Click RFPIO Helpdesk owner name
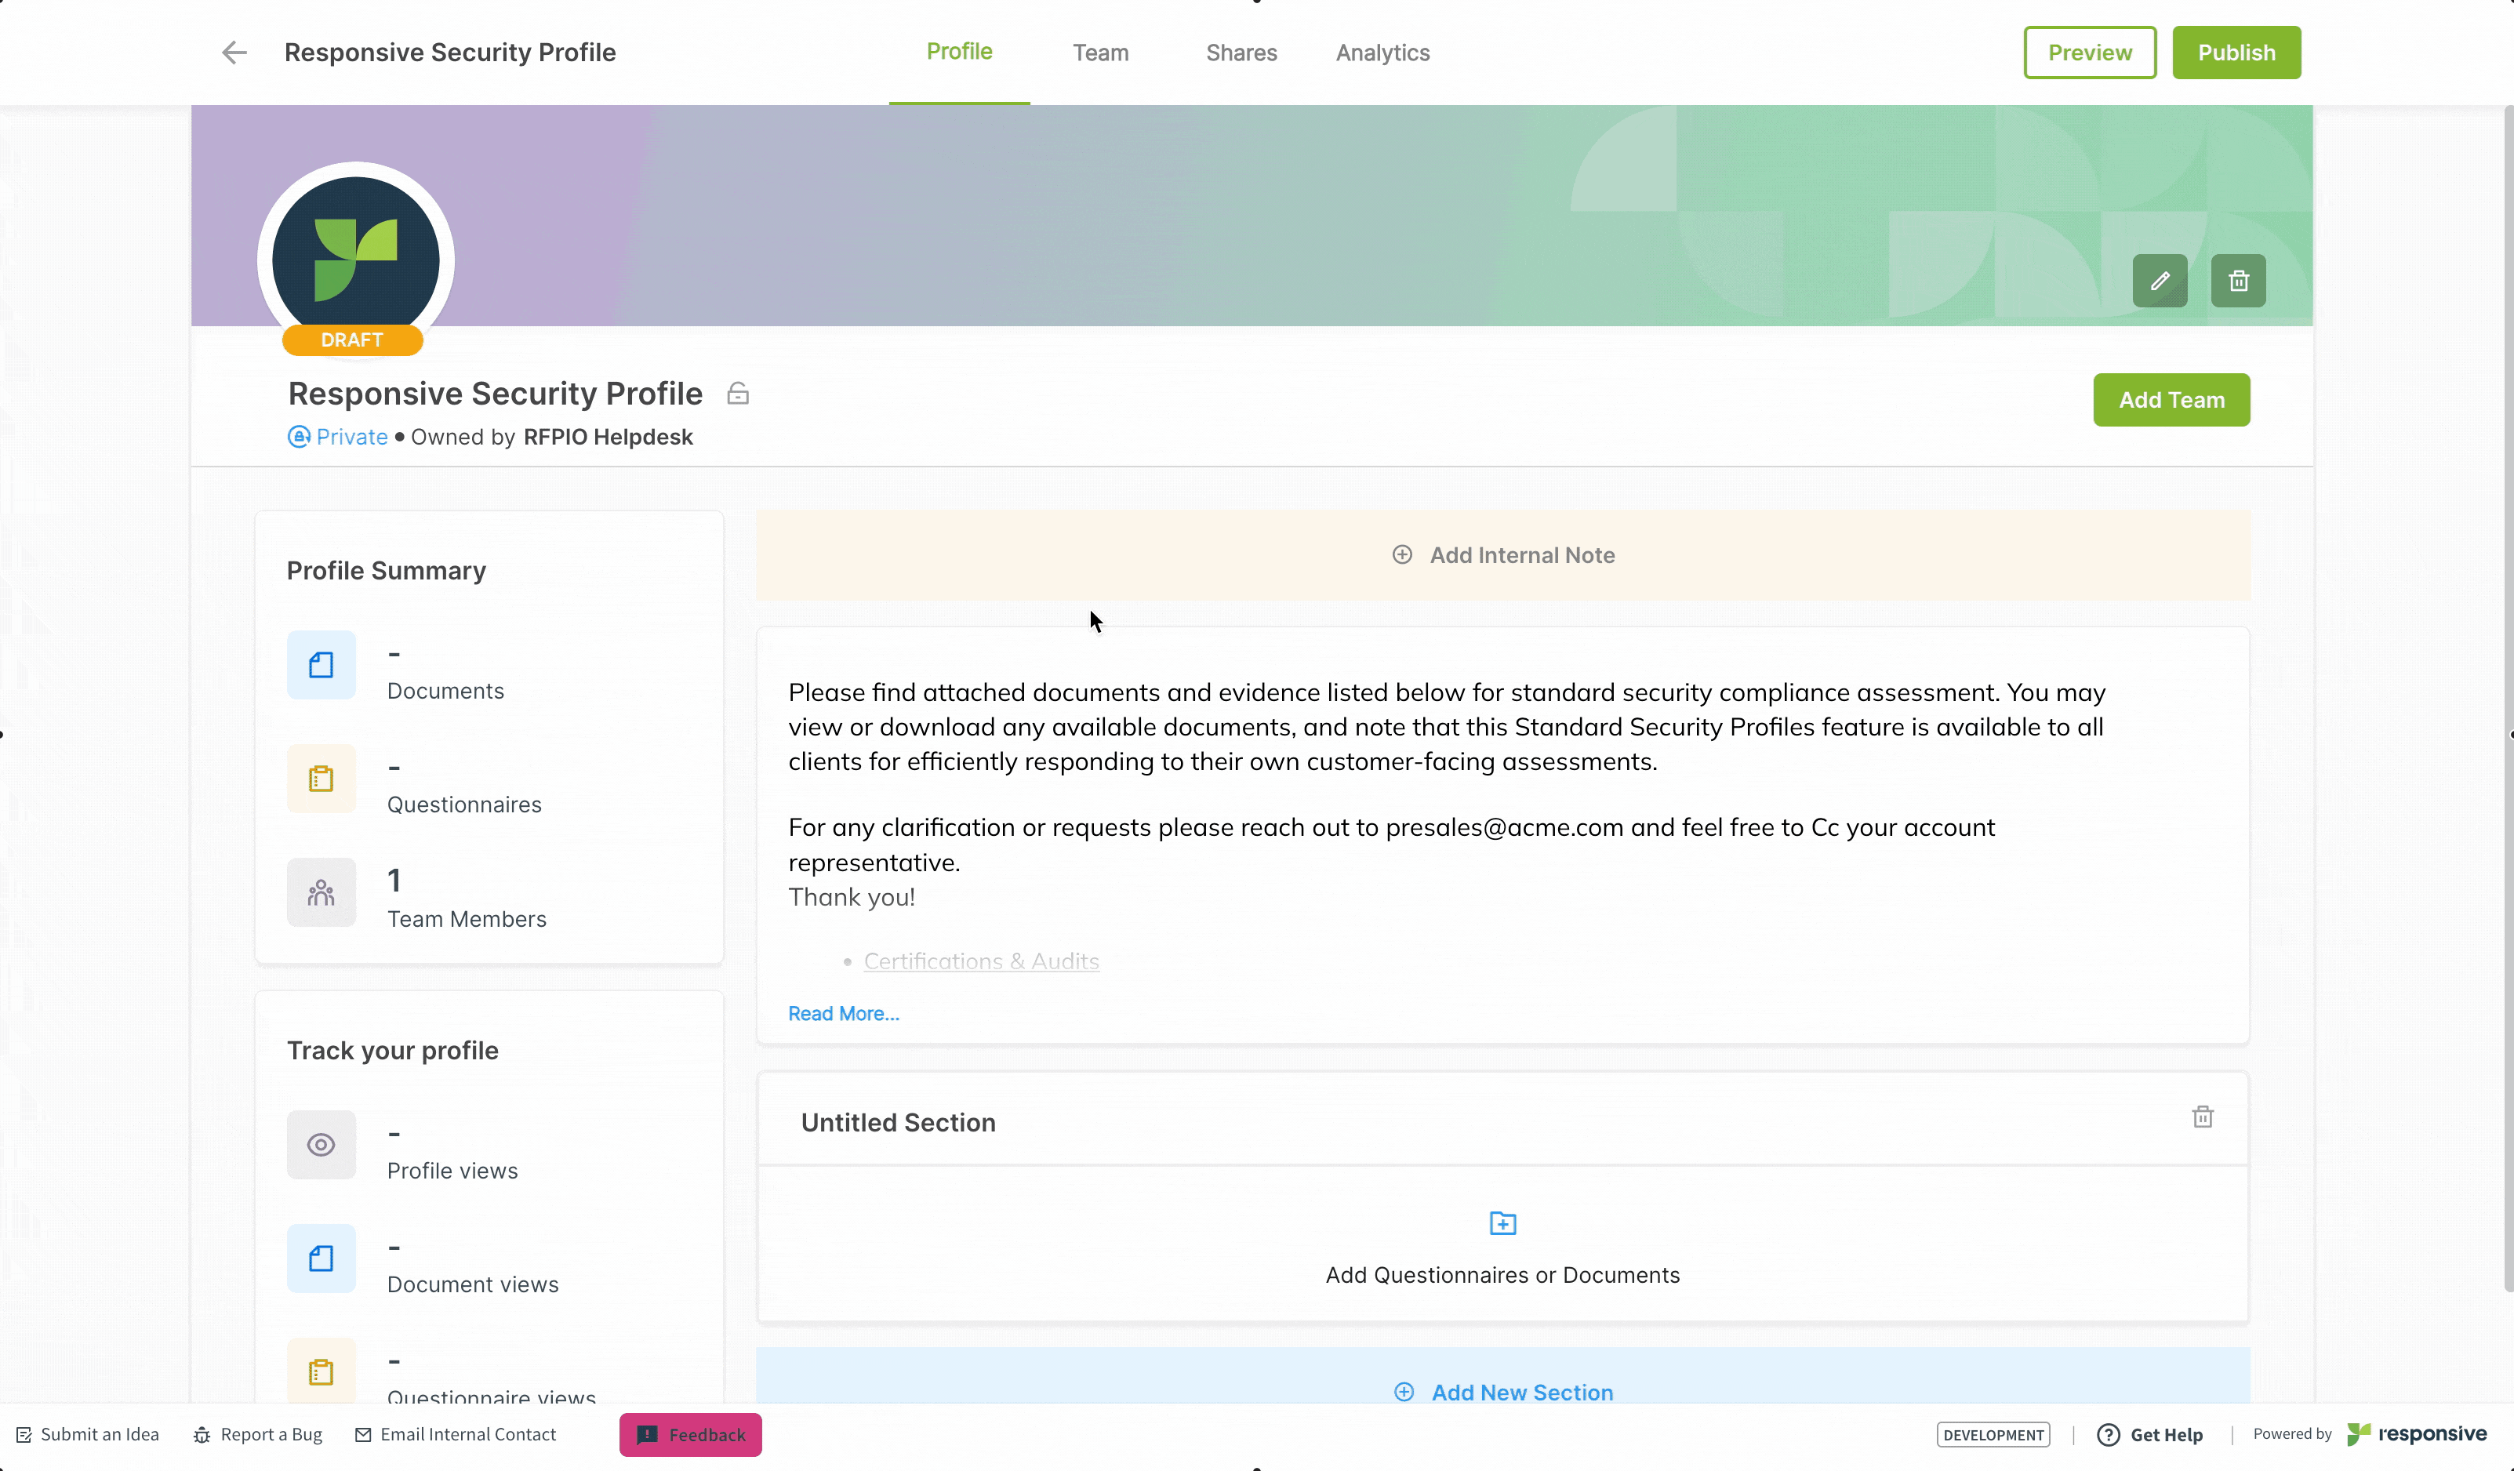 tap(608, 437)
